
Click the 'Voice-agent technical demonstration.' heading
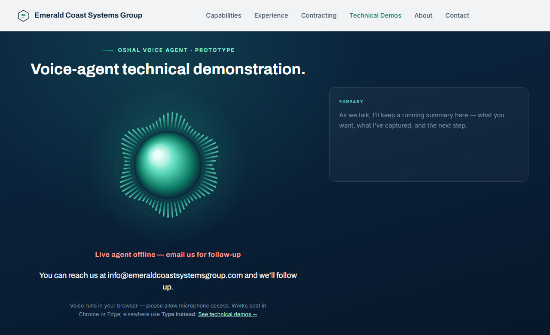[x=168, y=69]
